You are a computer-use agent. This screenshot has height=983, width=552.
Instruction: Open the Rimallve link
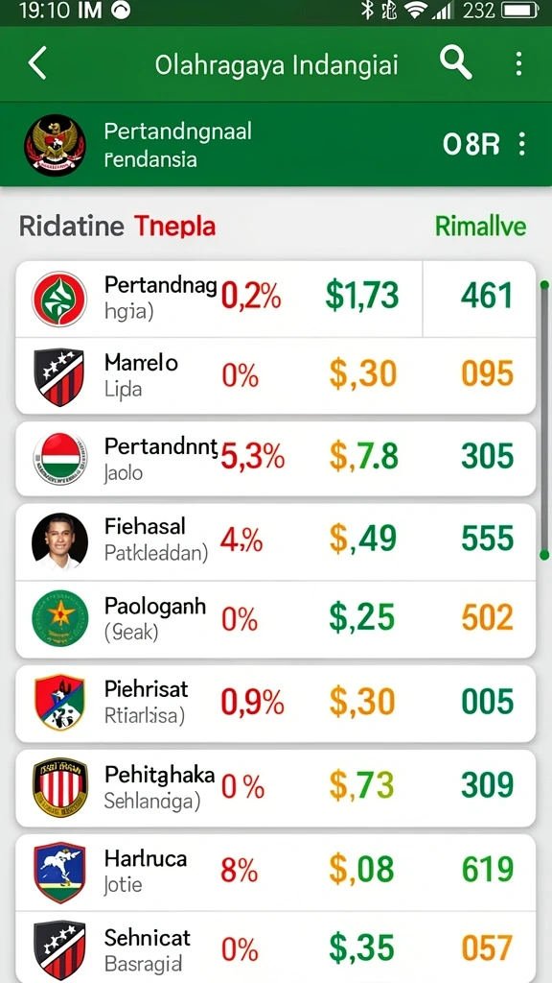pyautogui.click(x=481, y=226)
